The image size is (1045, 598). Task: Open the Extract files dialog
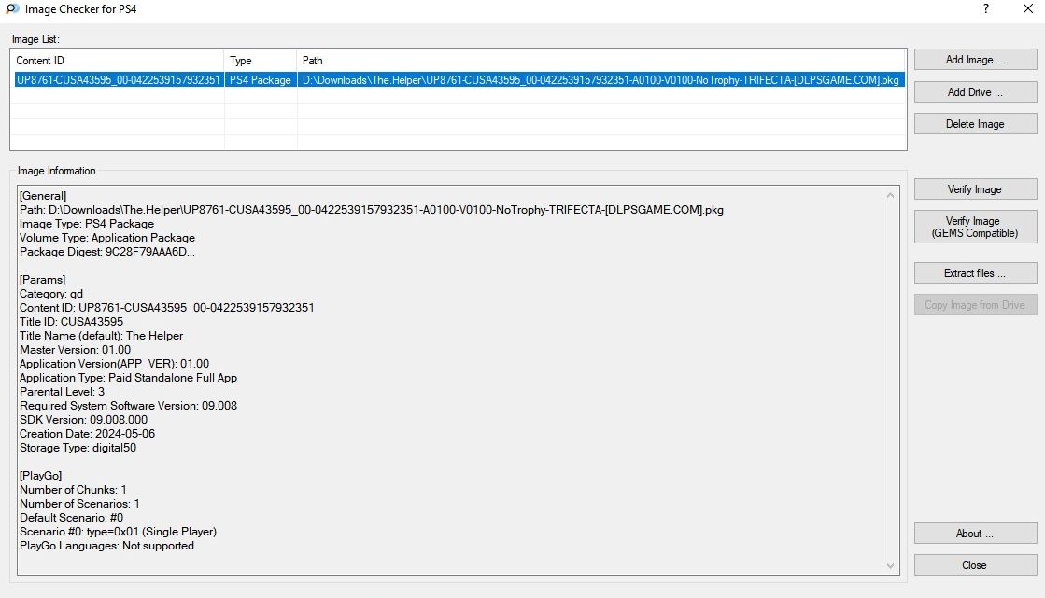[975, 273]
